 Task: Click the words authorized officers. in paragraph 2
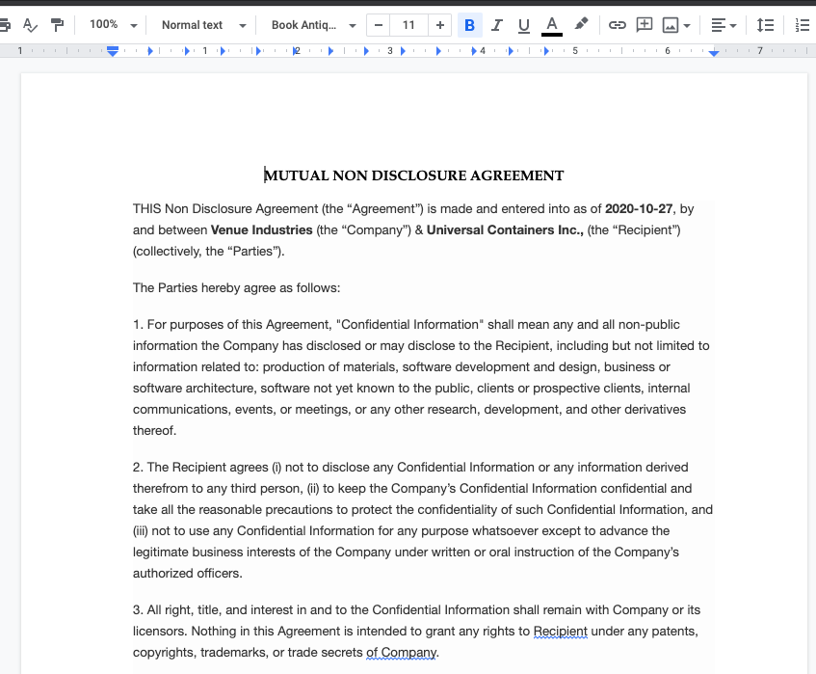pyautogui.click(x=187, y=574)
